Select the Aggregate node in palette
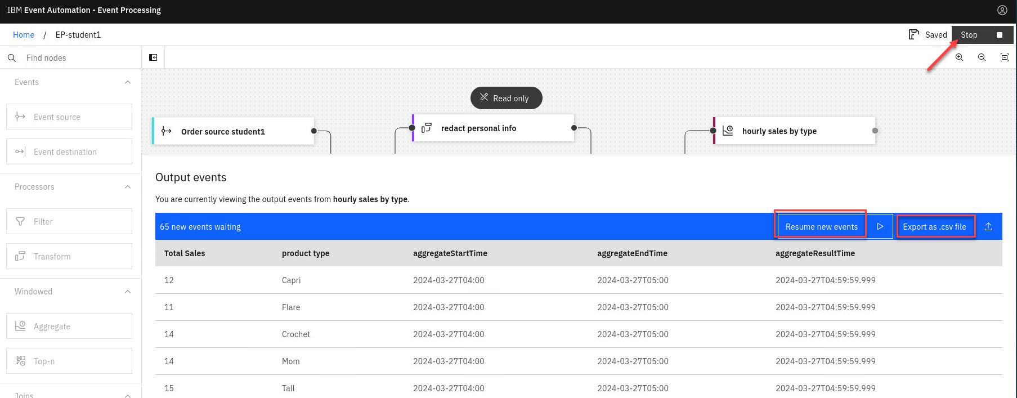The height and width of the screenshot is (398, 1017). tap(69, 326)
